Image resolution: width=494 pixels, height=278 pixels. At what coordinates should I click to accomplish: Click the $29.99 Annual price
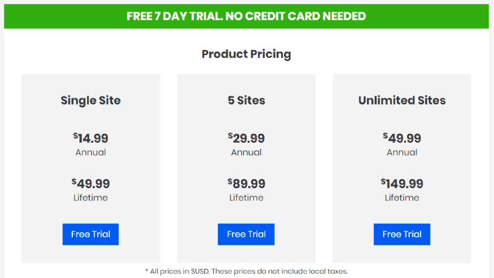(246, 138)
